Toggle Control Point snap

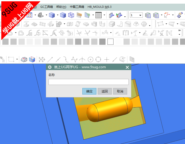pyautogui.click(x=66, y=59)
